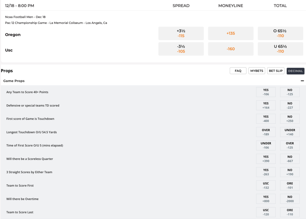The height and width of the screenshot is (219, 306).
Task: Select Oregon +3½ spread bet
Action: 181,33
